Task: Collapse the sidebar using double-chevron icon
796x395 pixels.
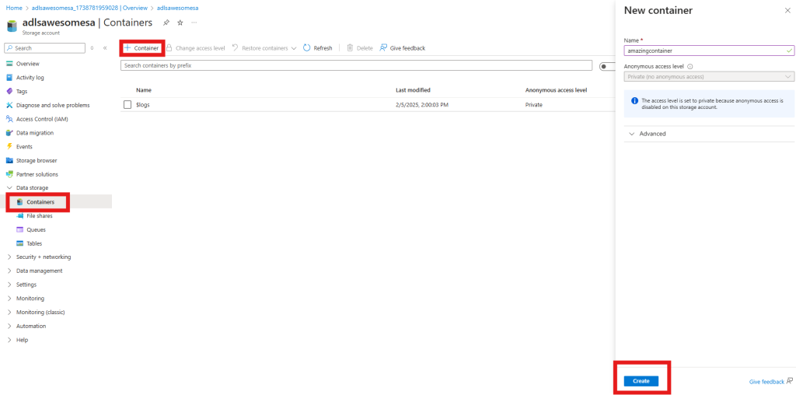Action: pyautogui.click(x=105, y=48)
